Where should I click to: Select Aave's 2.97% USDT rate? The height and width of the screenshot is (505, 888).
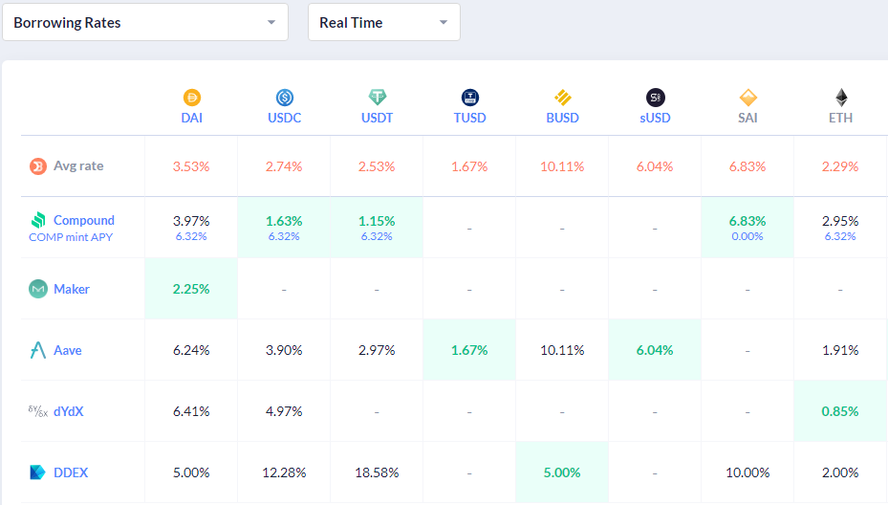point(377,350)
